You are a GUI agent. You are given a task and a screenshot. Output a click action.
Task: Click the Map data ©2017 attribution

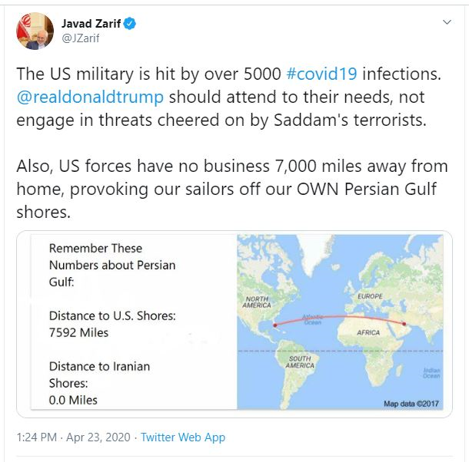coord(411,404)
